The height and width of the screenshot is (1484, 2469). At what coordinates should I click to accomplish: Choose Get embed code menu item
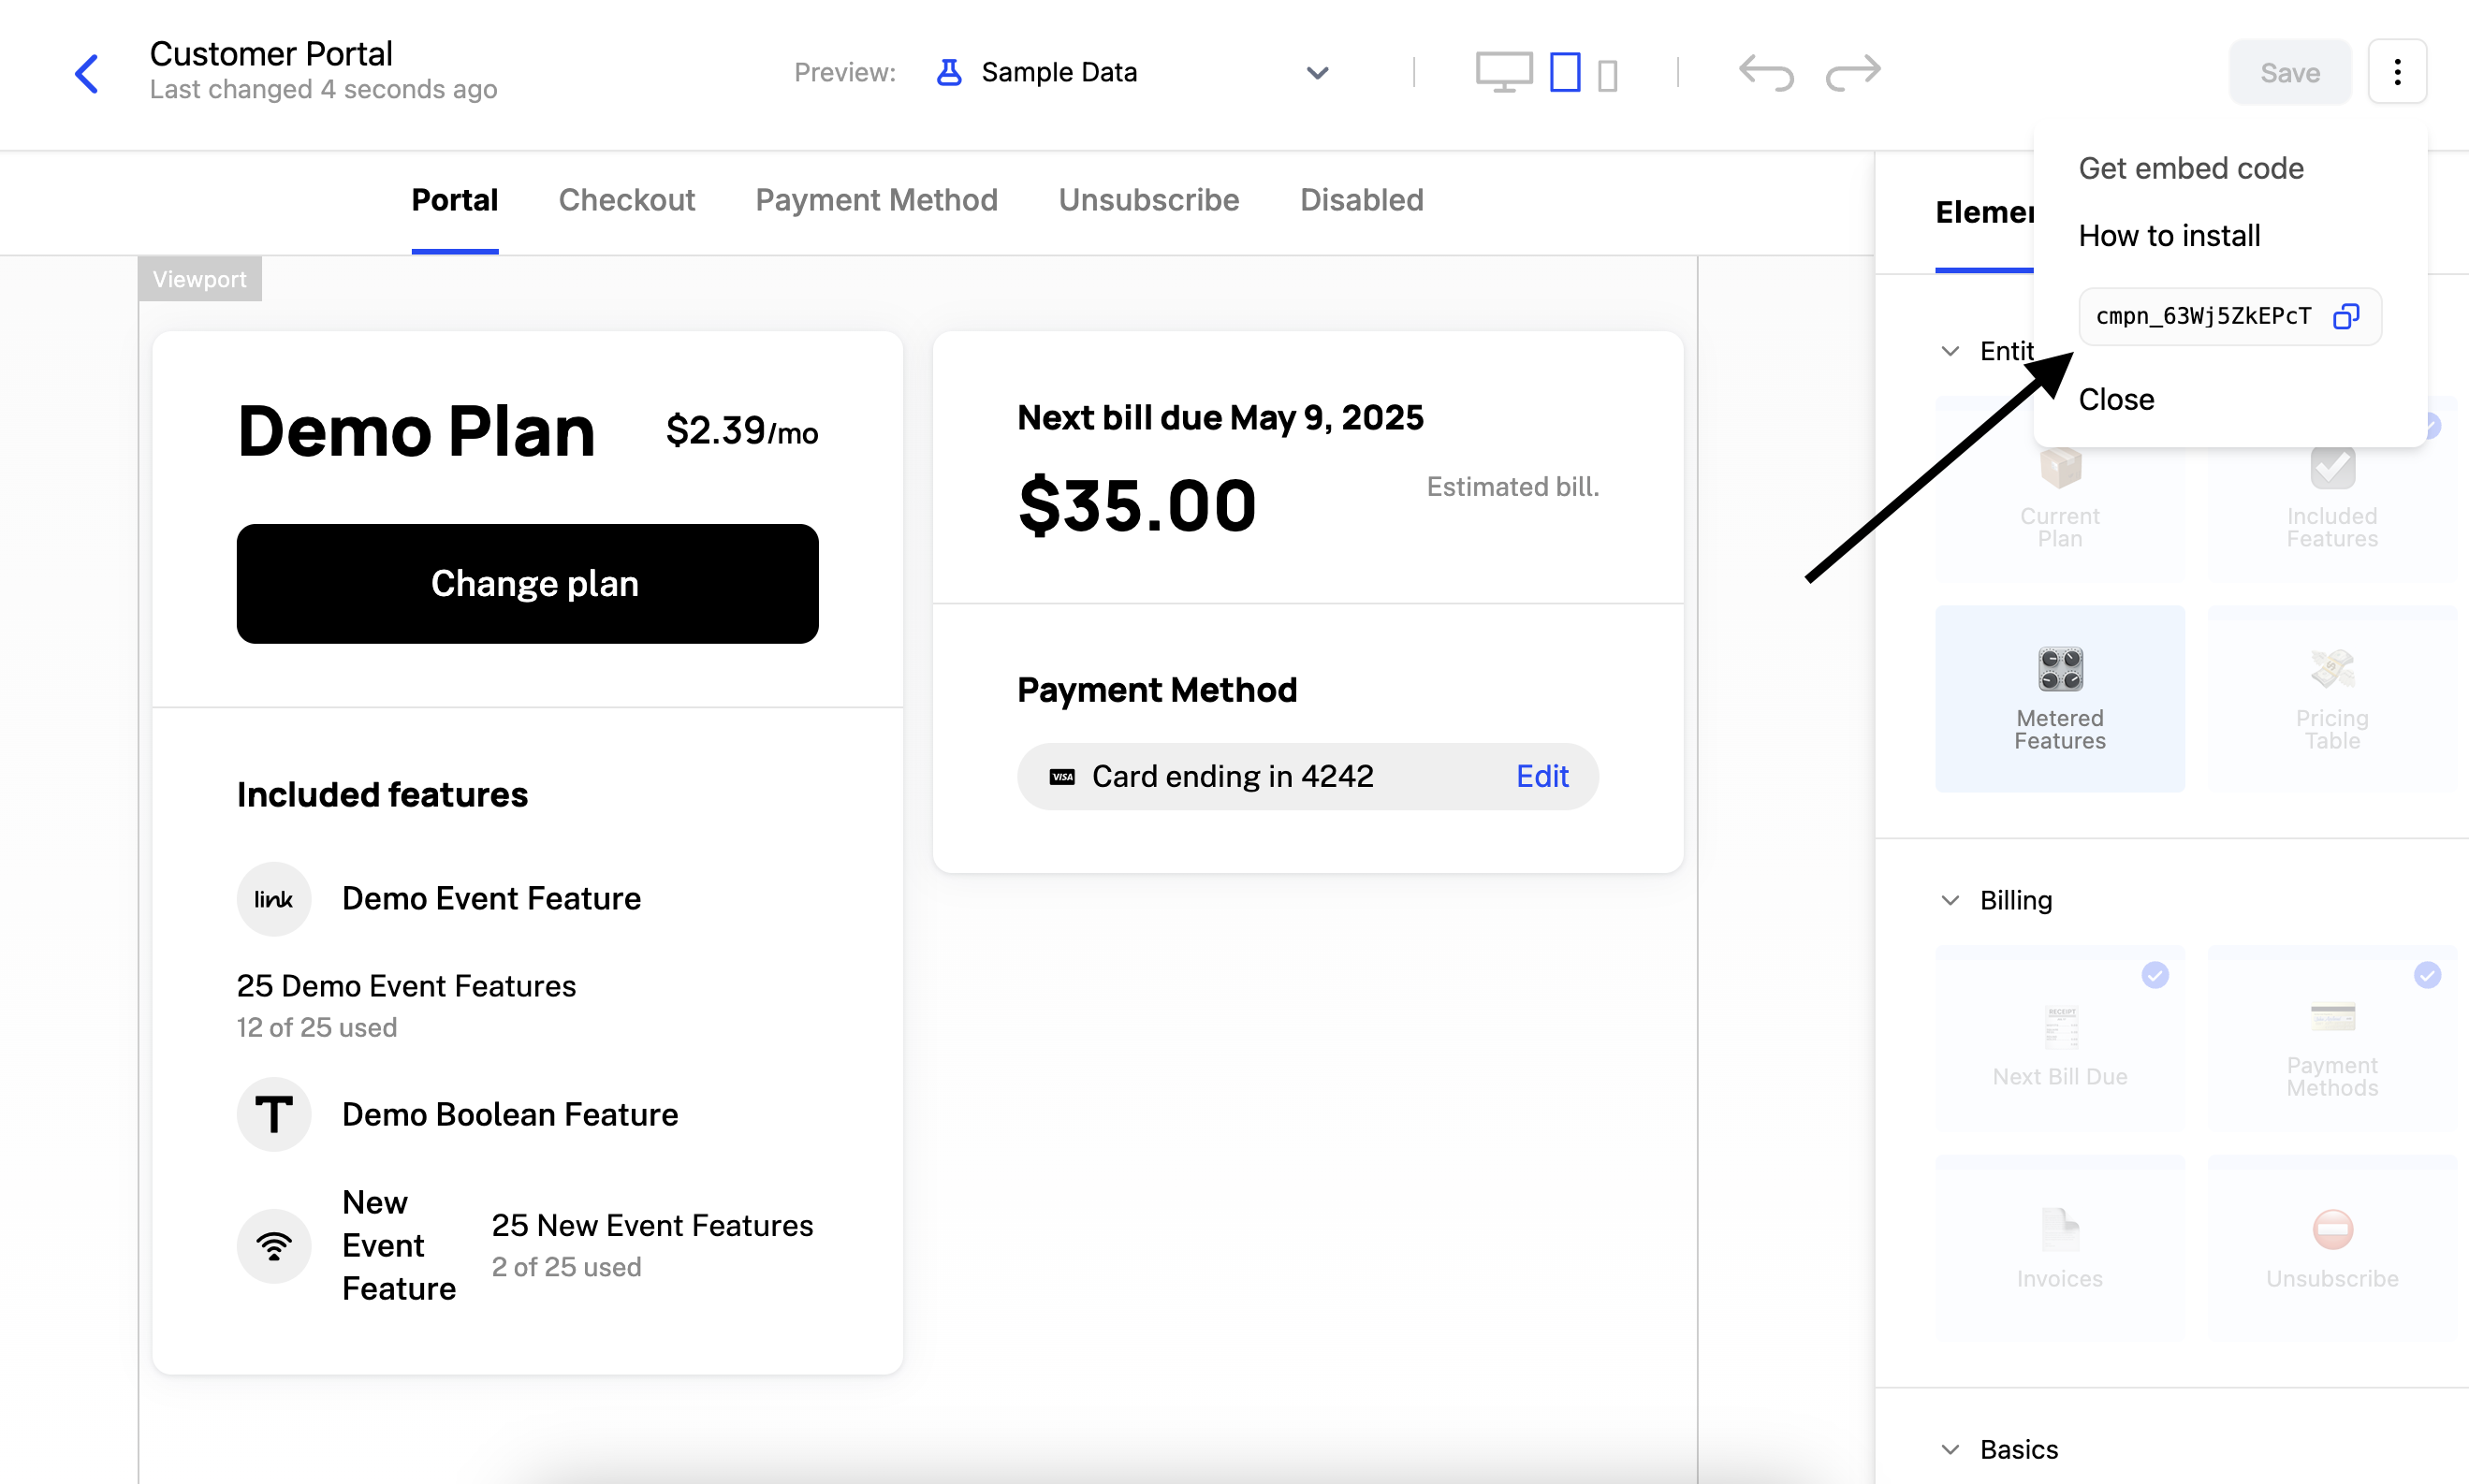click(x=2190, y=168)
